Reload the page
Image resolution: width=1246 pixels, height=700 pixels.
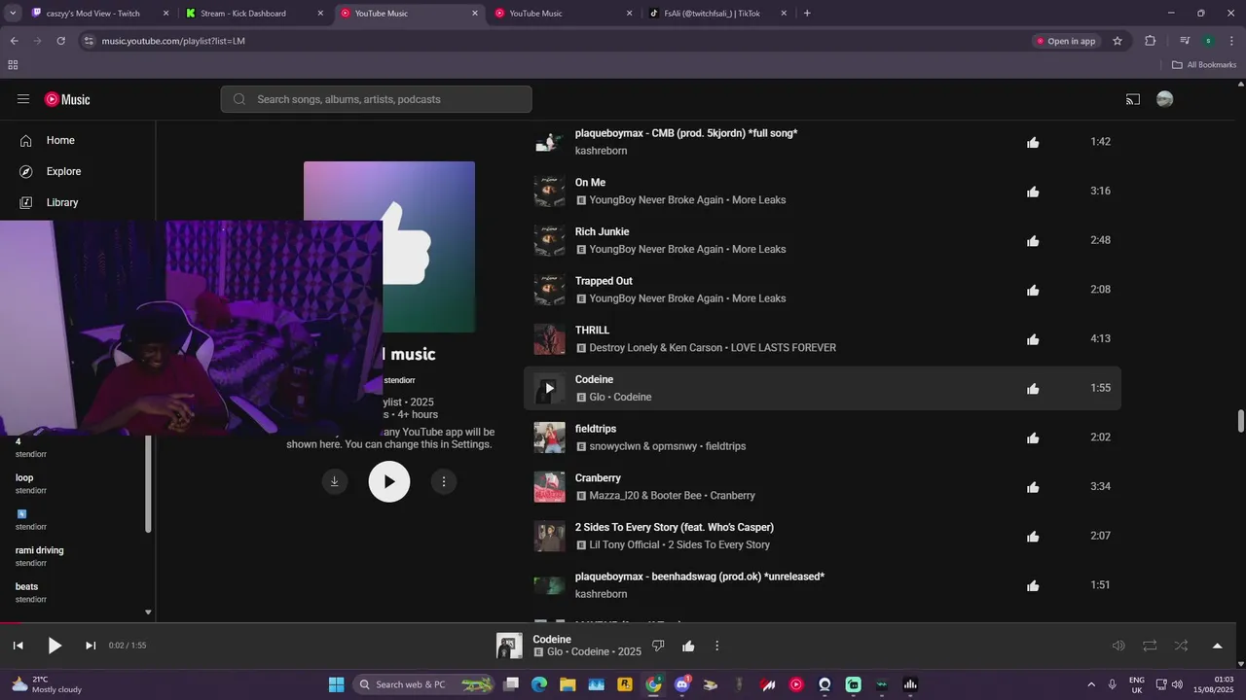click(61, 41)
